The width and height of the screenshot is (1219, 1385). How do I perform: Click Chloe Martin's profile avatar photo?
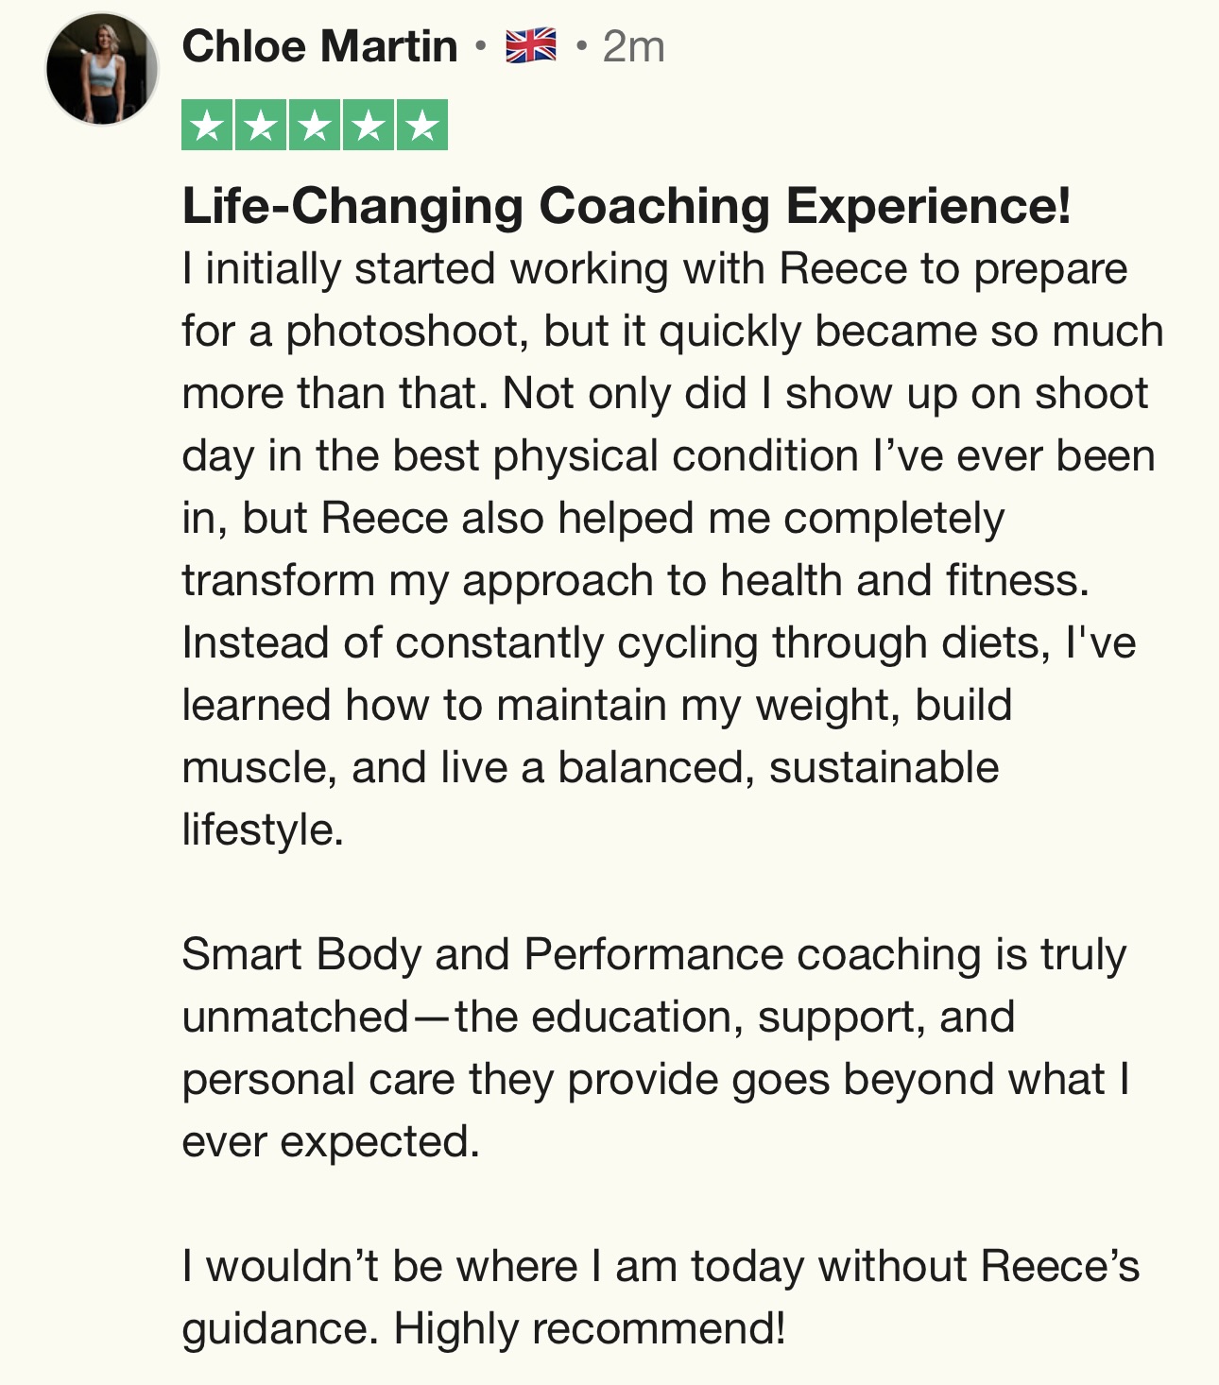[101, 69]
